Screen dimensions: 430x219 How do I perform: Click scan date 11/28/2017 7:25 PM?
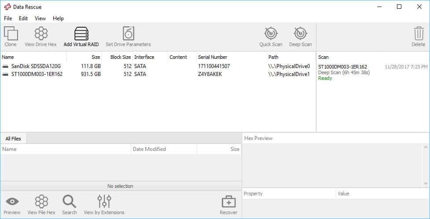406,67
